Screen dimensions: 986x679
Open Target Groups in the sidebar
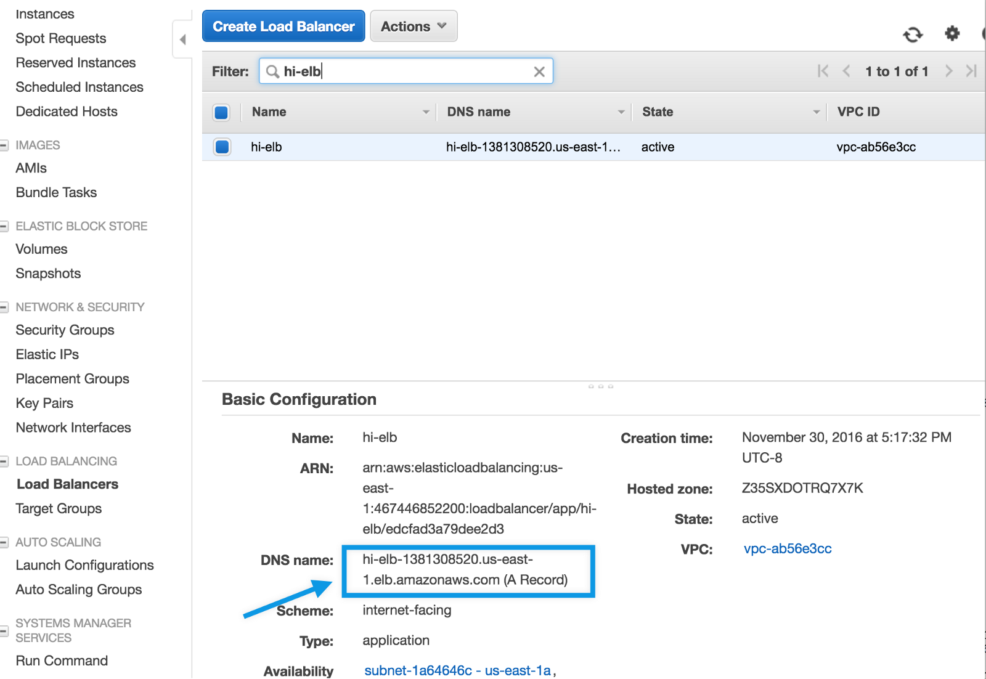(59, 508)
